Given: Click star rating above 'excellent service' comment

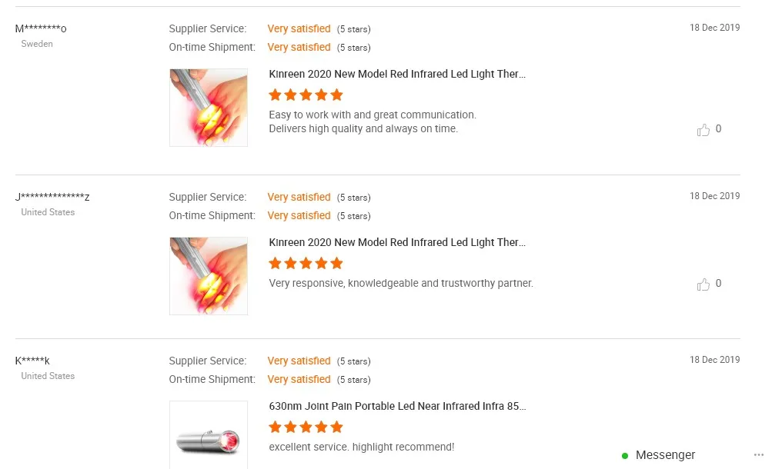Looking at the screenshot, I should click(306, 427).
